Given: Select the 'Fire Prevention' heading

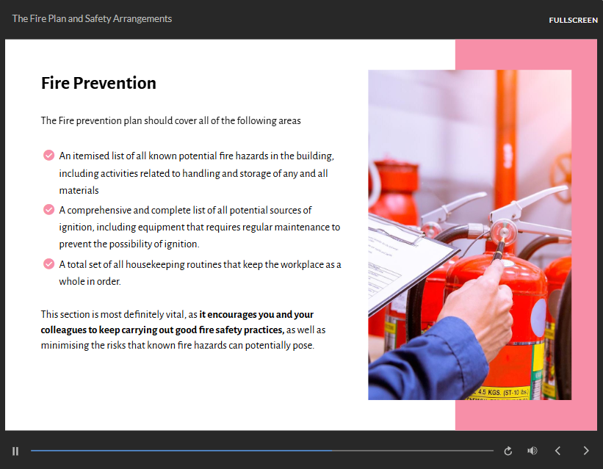Looking at the screenshot, I should point(98,83).
